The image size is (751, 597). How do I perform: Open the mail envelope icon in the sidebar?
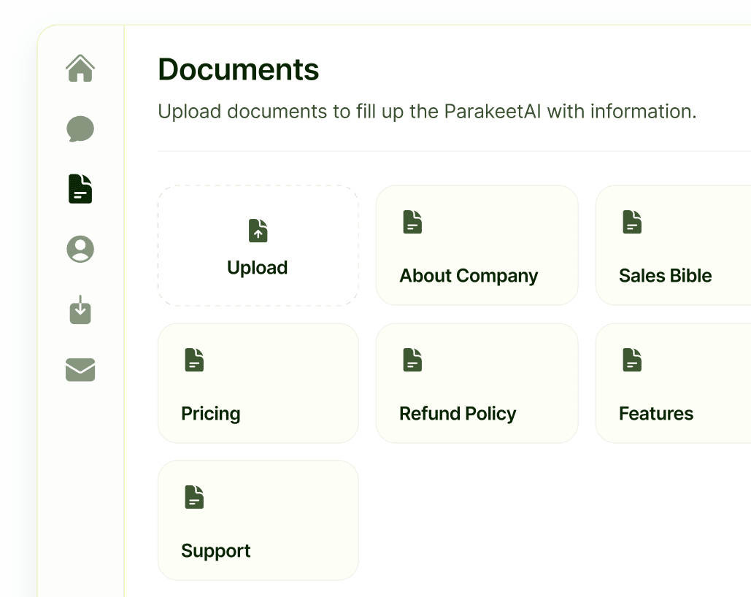click(x=80, y=370)
